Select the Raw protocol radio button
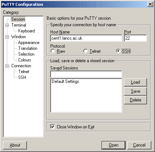Image resolution: width=155 pixels, height=152 pixels. (53, 51)
